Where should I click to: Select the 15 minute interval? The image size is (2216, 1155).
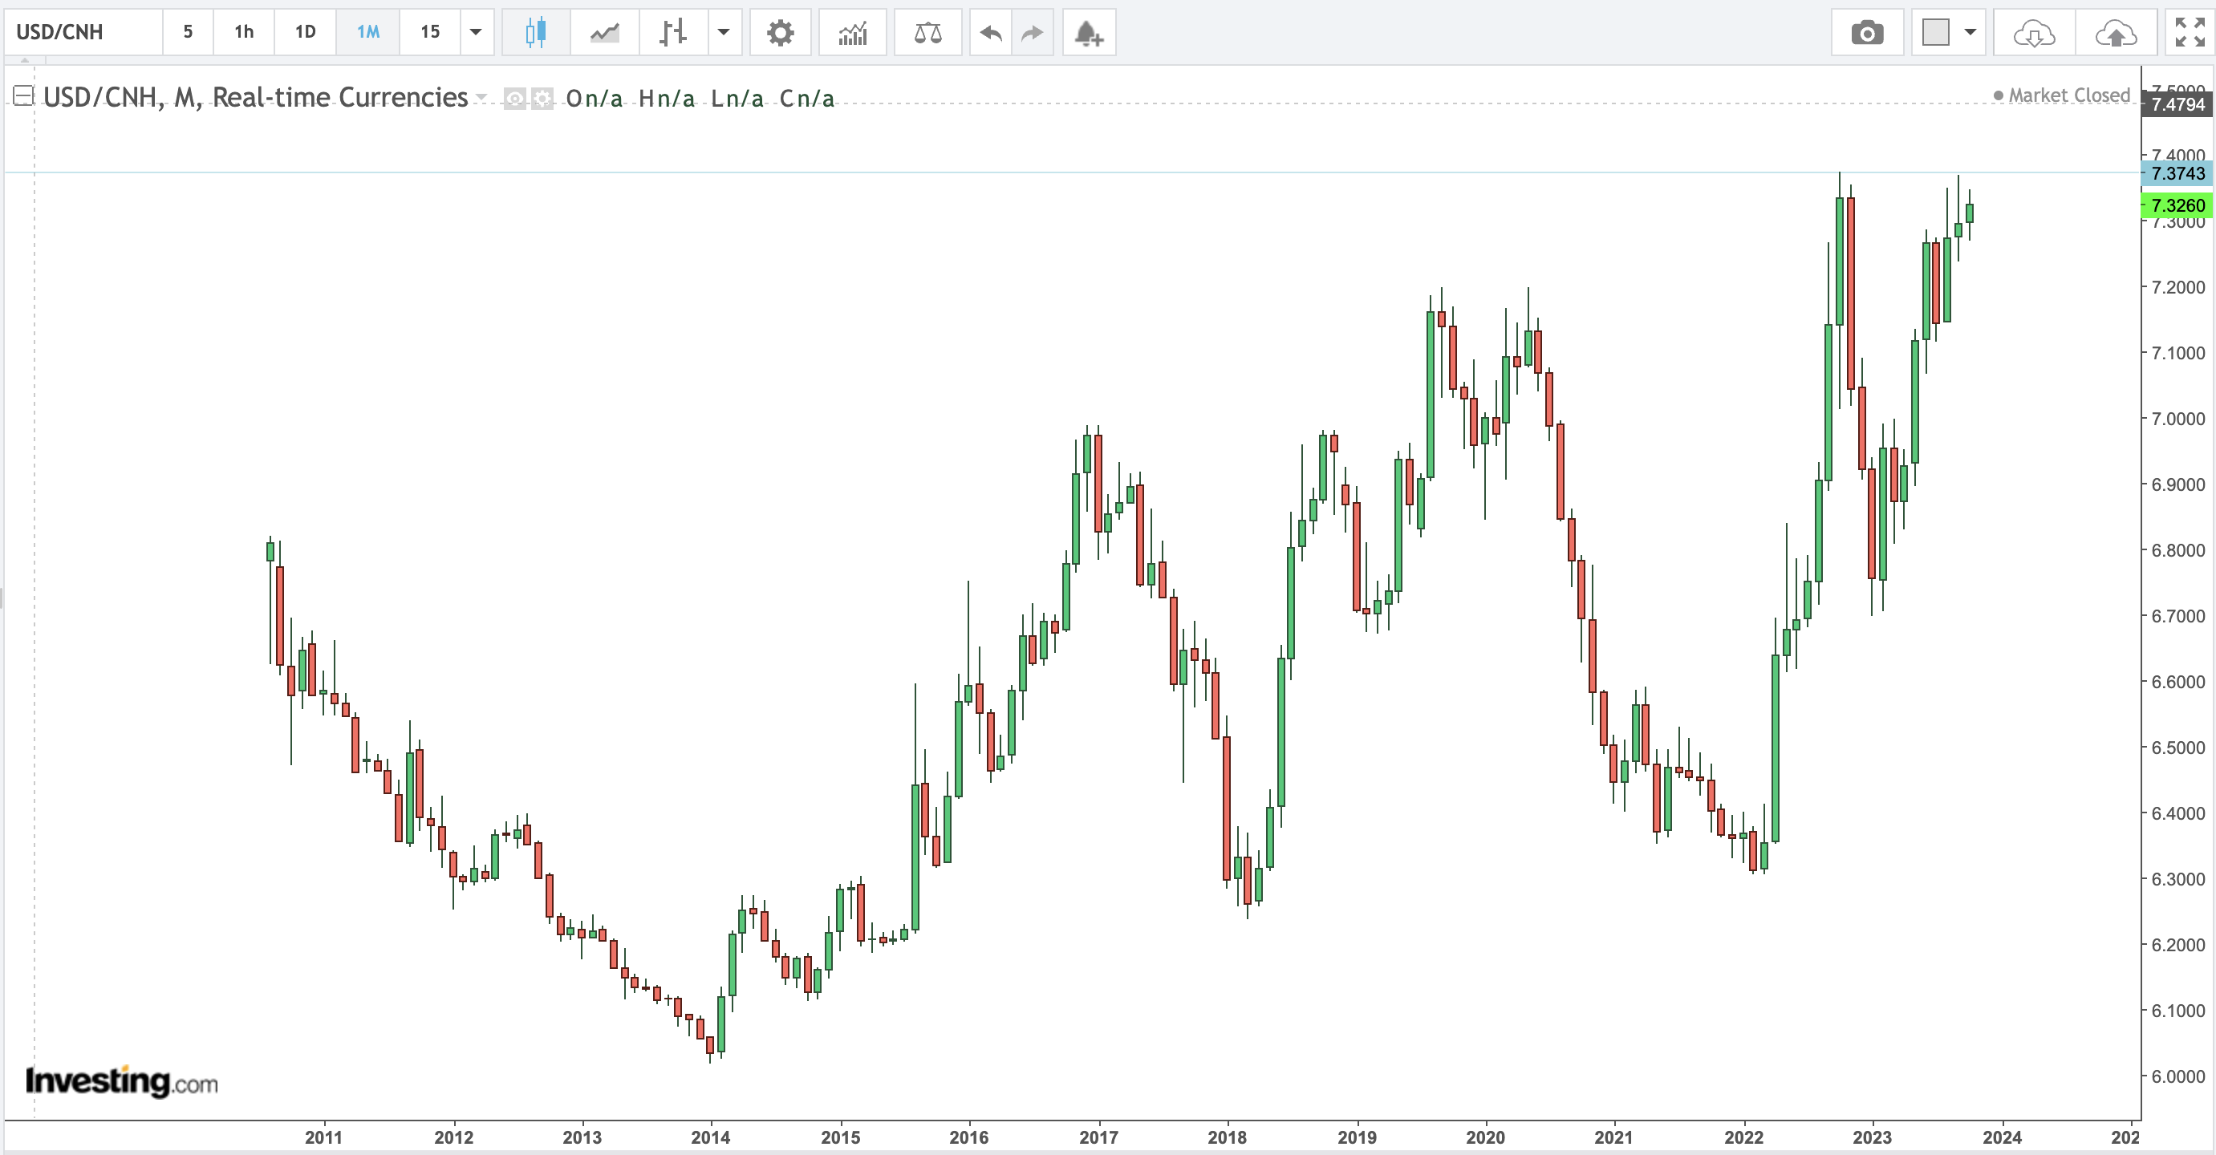pyautogui.click(x=430, y=33)
